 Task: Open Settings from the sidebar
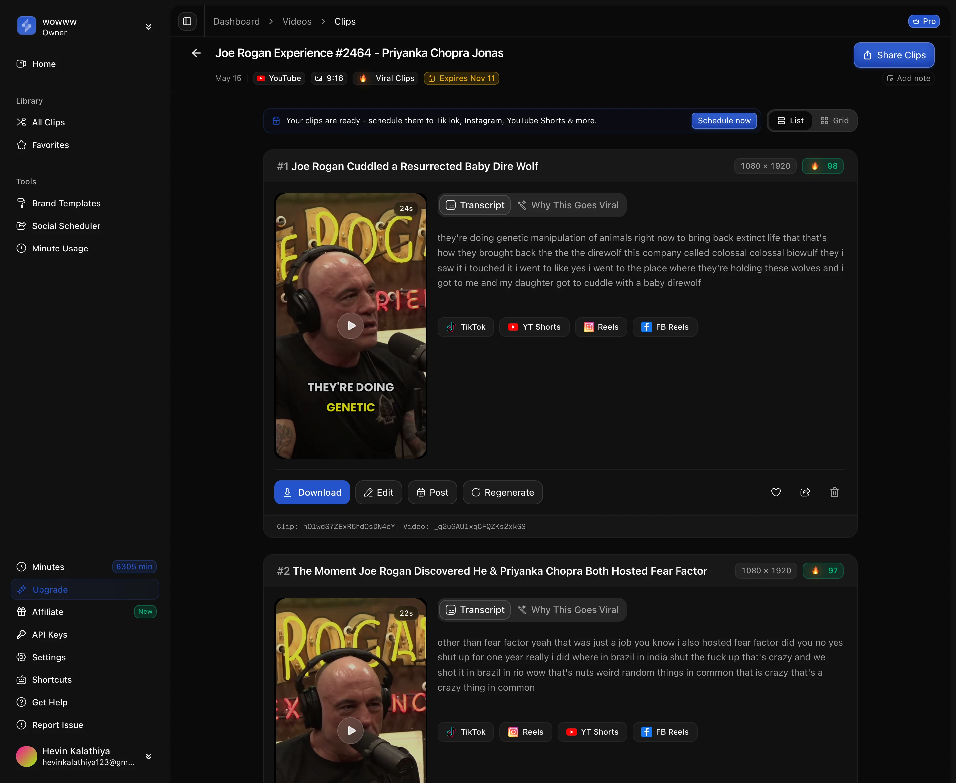pyautogui.click(x=85, y=657)
